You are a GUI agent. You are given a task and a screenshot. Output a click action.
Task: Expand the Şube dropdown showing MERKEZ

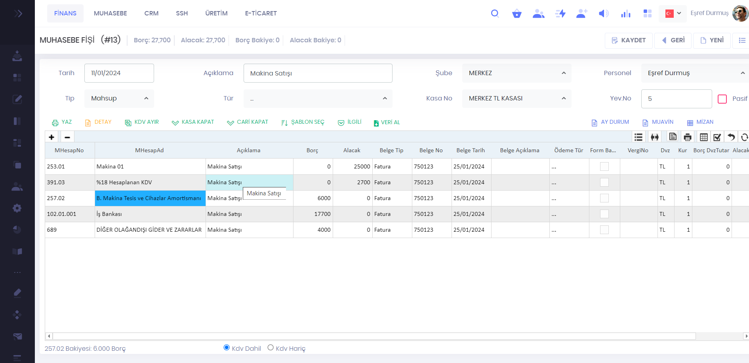coord(516,73)
